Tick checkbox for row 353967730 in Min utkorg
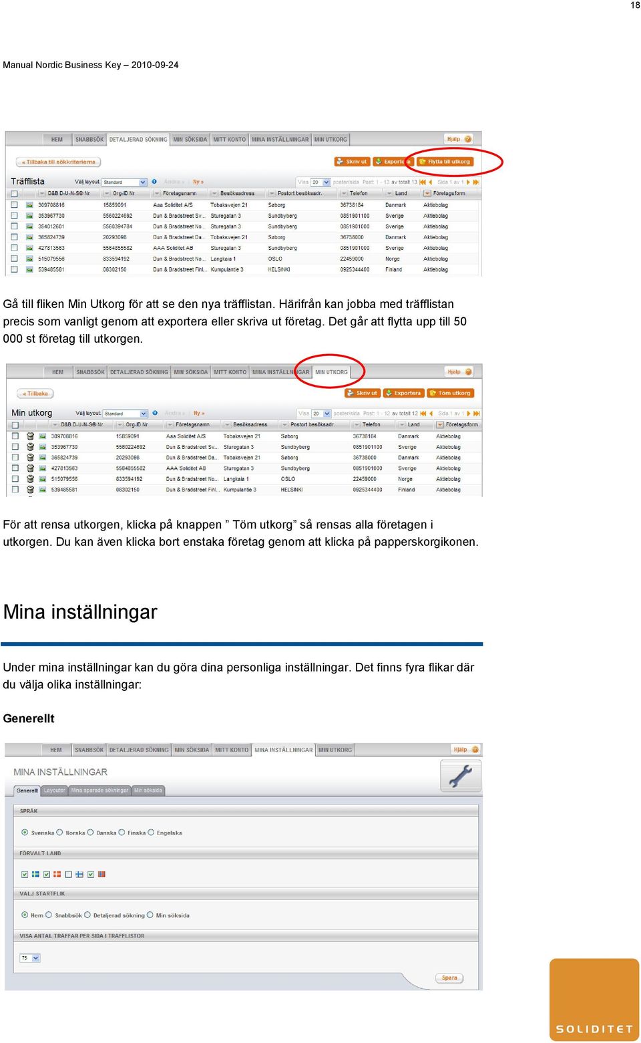 coord(15,447)
